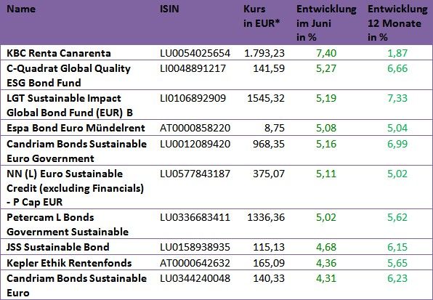Select Petercam L Bonds Government Sustainable
433x300 pixels.
tap(68, 224)
